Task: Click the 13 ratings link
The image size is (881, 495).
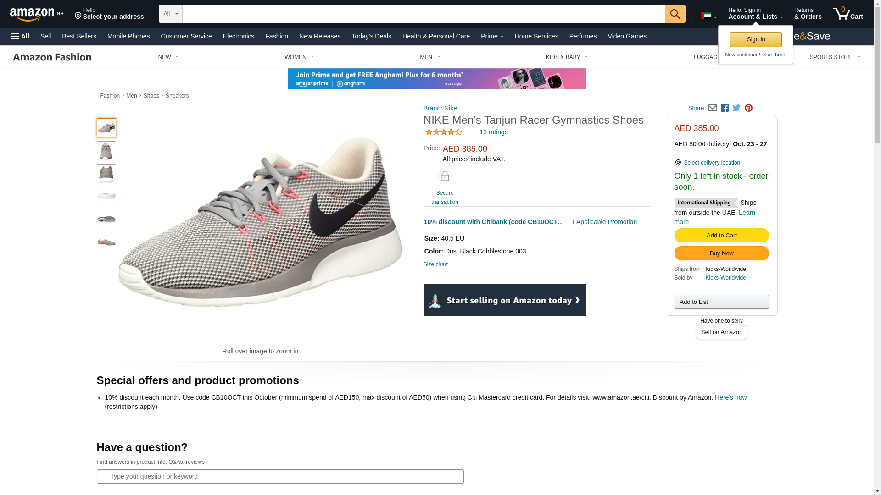Action: click(493, 132)
